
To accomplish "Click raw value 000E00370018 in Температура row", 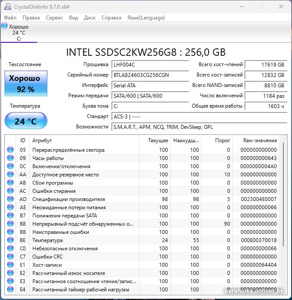I will (x=259, y=240).
